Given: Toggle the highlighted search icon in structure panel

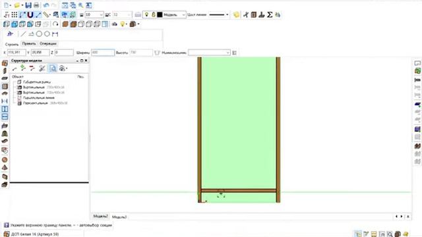Looking at the screenshot, I should pyautogui.click(x=53, y=68).
